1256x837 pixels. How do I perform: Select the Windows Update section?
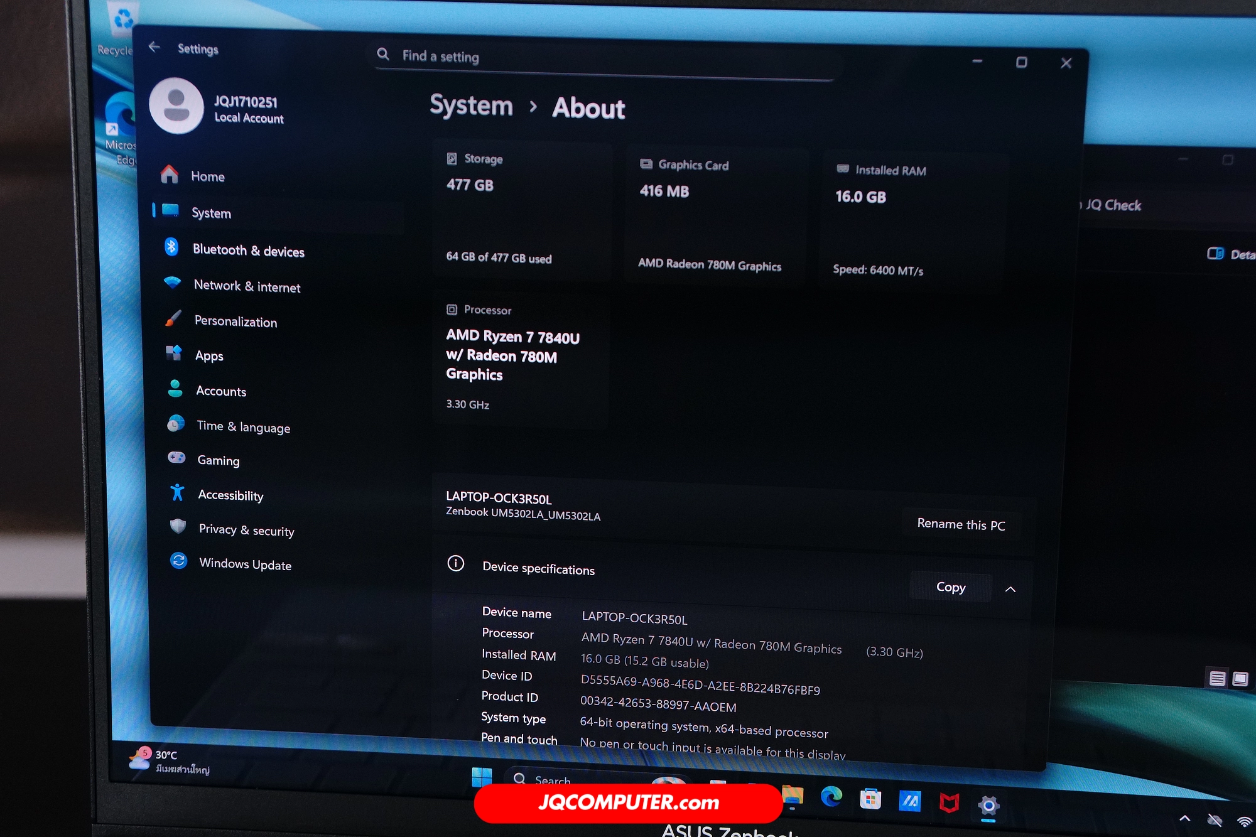(x=245, y=564)
